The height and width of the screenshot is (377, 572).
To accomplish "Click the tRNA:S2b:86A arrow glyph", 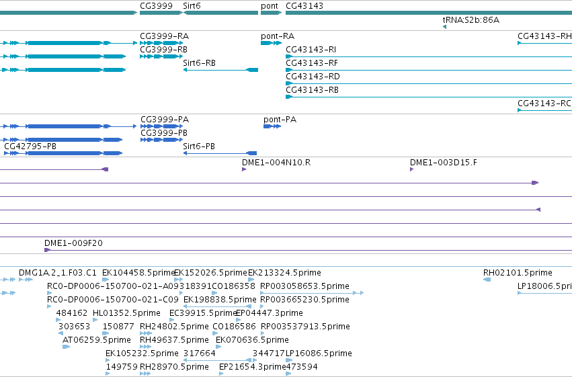I will 444,27.
